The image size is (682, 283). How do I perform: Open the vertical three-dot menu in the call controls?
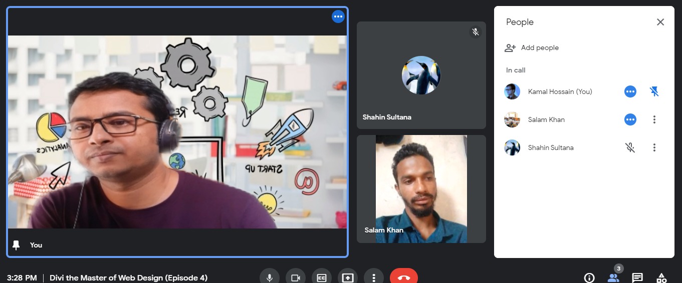click(x=374, y=277)
